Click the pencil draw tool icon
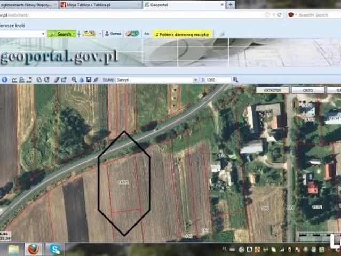Viewport: 341px width, 256px height. pyautogui.click(x=57, y=80)
